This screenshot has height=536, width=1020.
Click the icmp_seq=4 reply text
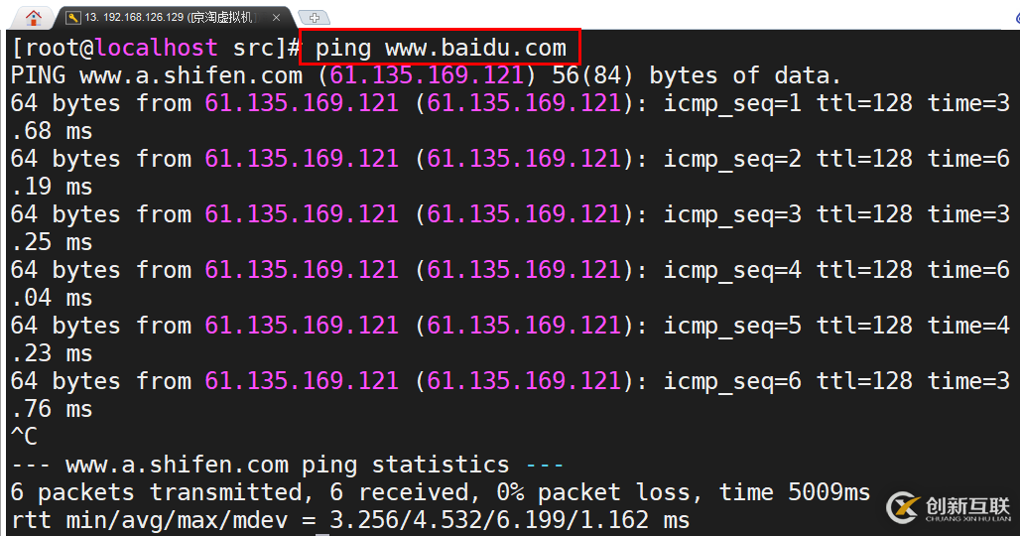732,270
